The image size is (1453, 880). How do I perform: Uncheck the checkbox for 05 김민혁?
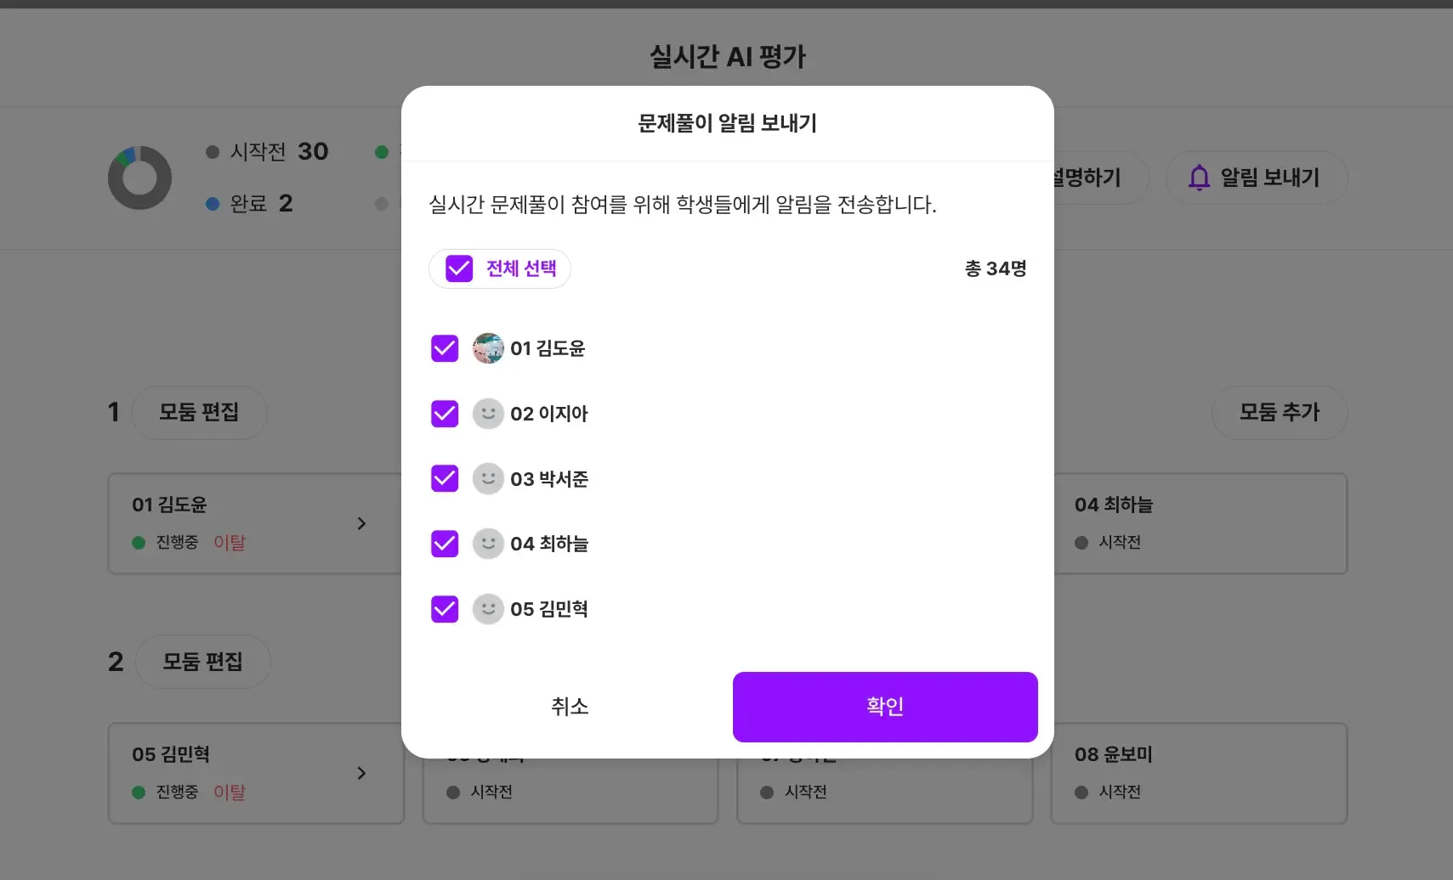pyautogui.click(x=445, y=609)
